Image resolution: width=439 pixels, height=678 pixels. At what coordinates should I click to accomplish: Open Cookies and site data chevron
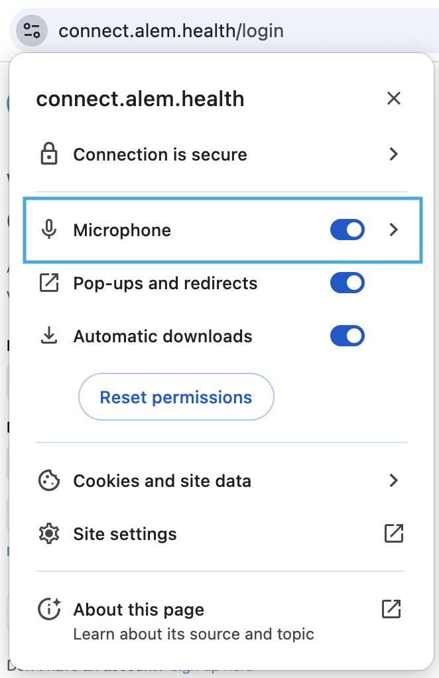[393, 480]
